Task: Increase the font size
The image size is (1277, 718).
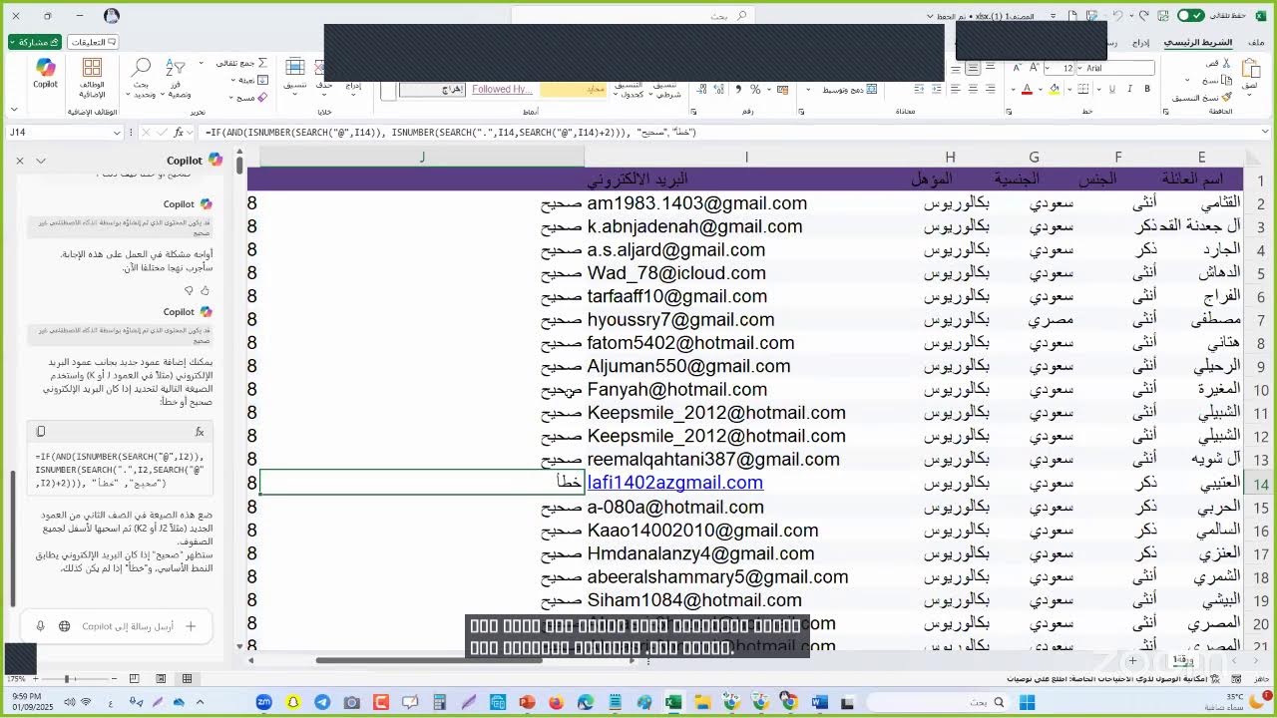Action: (x=1034, y=68)
